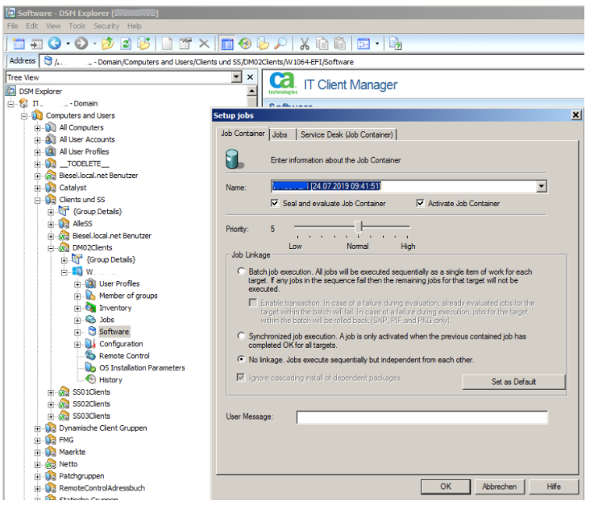
Task: Select the Jobs tree node
Action: click(106, 320)
